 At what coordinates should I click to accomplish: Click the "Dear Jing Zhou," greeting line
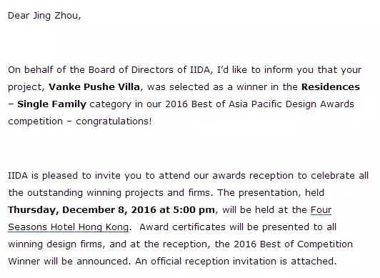tap(44, 16)
